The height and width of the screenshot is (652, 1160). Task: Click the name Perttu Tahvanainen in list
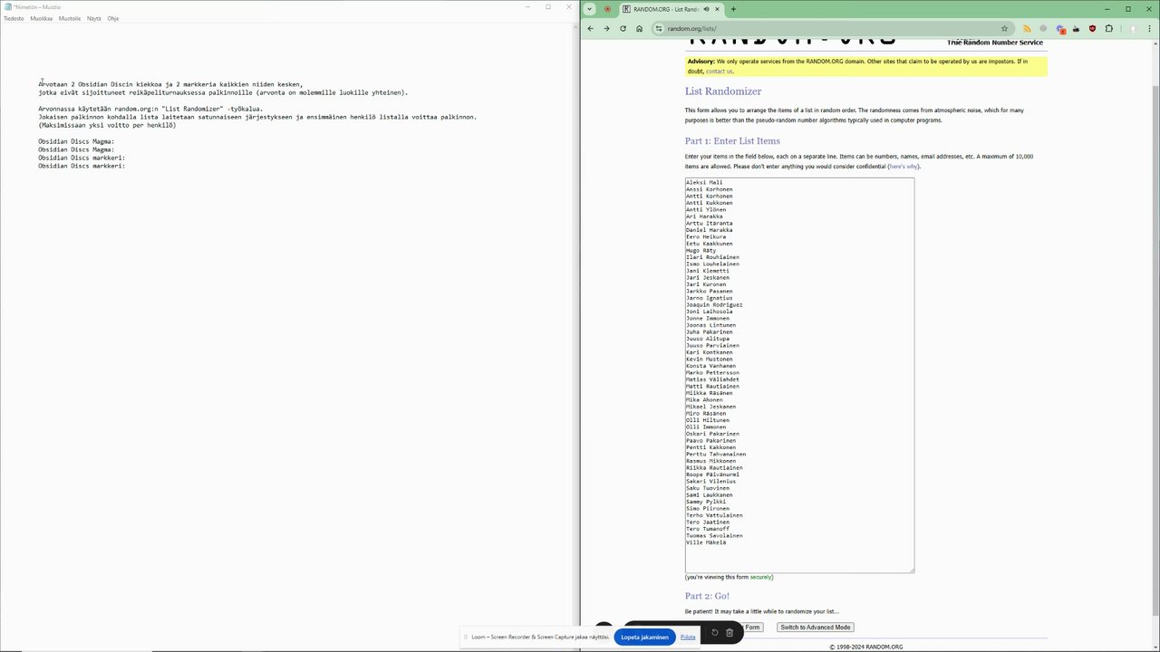tap(716, 454)
